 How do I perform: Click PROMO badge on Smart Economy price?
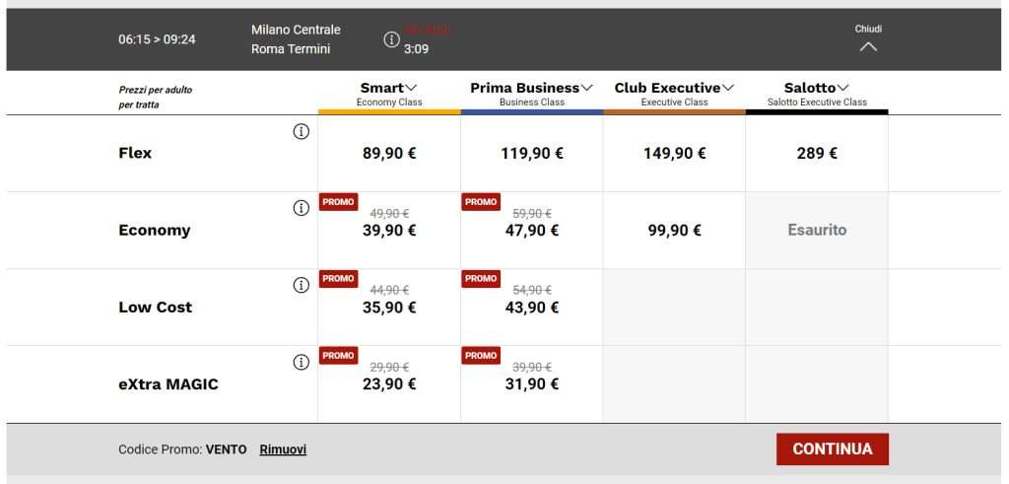click(339, 202)
